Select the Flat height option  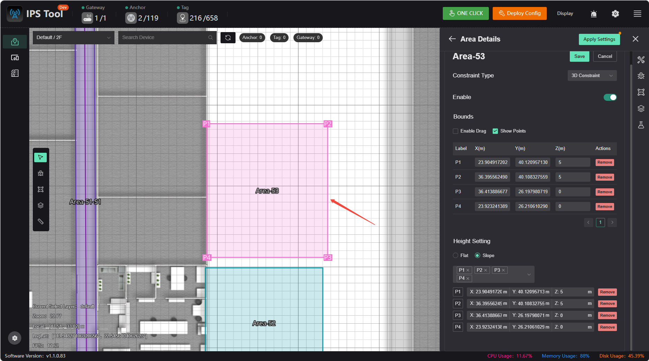pos(455,256)
